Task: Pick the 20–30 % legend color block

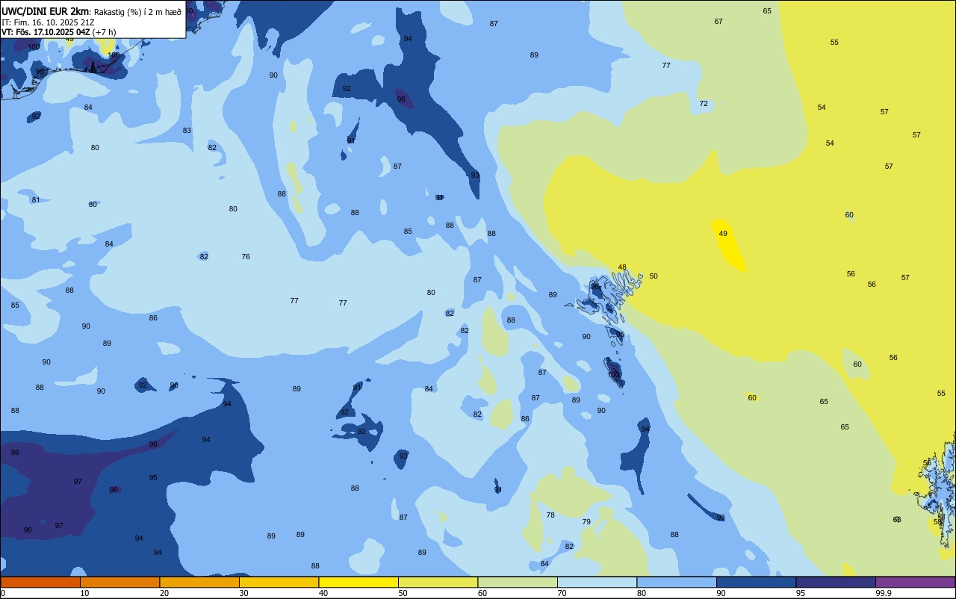Action: coord(199,582)
